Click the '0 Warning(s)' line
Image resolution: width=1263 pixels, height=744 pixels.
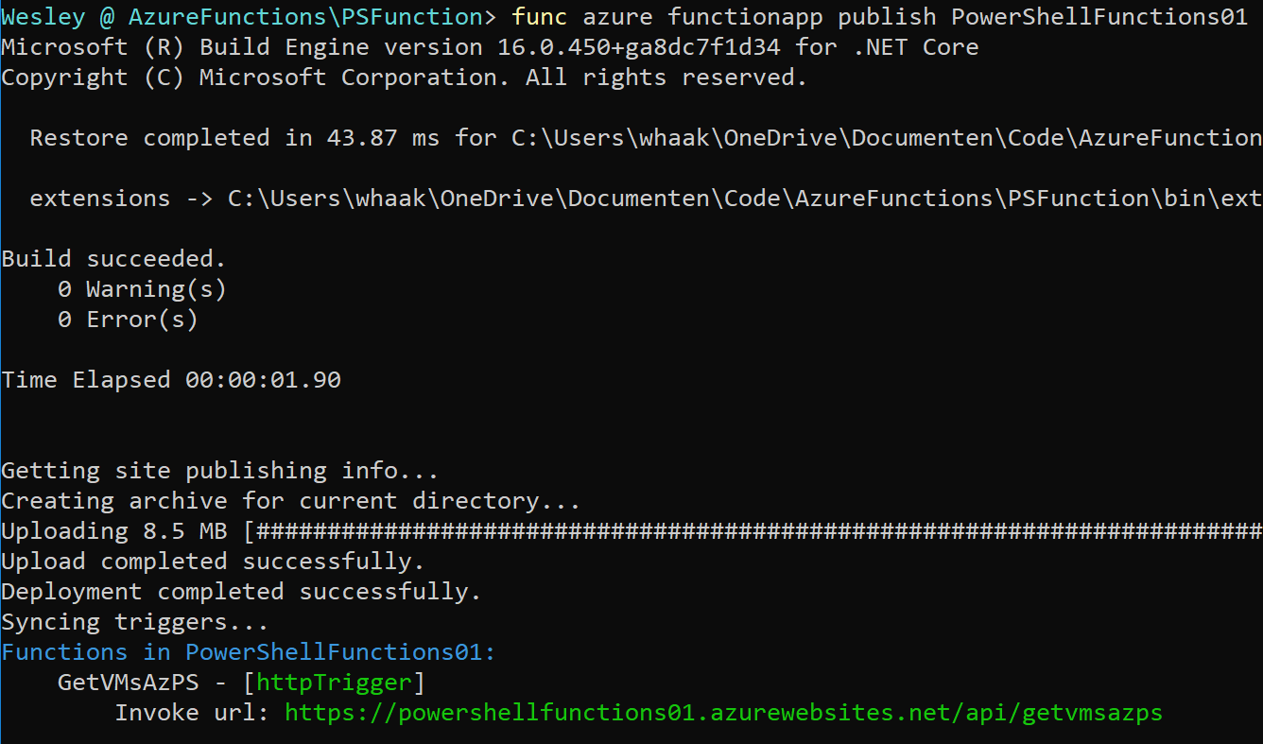(143, 289)
